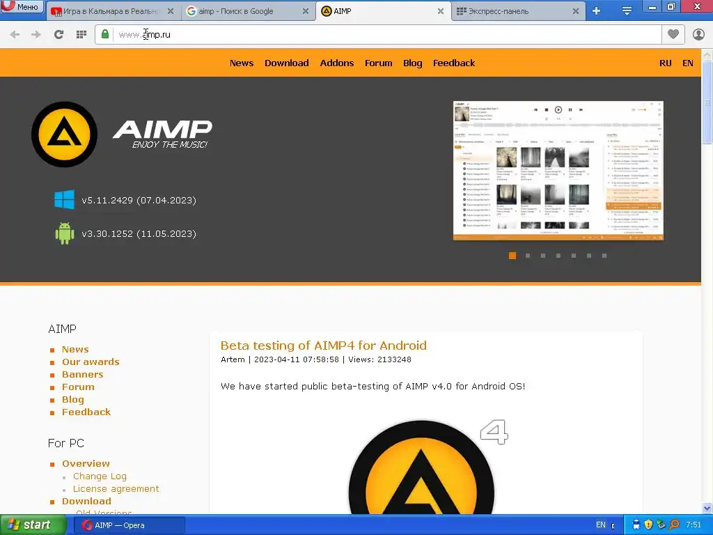
Task: Click the page scrollbar down arrow
Action: (x=707, y=508)
